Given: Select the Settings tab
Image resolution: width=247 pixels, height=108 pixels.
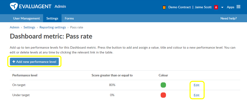Looking at the screenshot, I should (52, 18).
